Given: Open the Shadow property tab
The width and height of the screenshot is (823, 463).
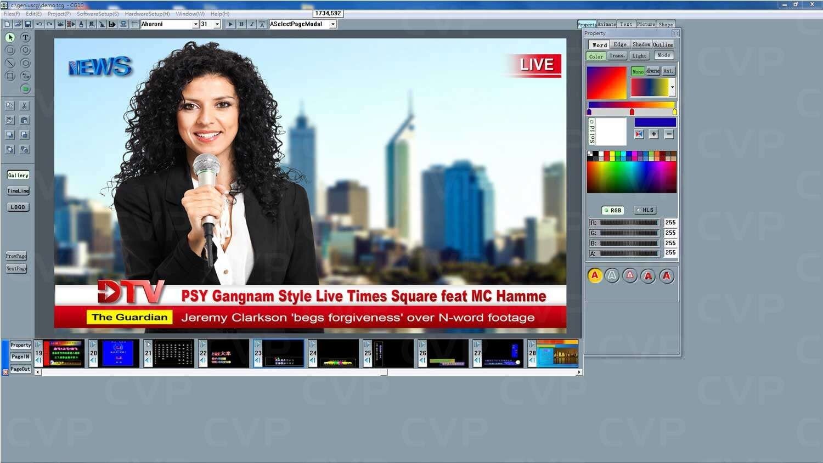Looking at the screenshot, I should coord(641,44).
